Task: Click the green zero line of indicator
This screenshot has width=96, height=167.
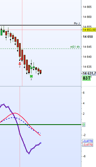Action: click(x=40, y=124)
